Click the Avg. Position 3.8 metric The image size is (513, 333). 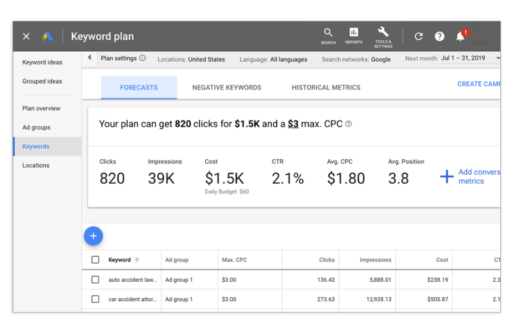(406, 172)
